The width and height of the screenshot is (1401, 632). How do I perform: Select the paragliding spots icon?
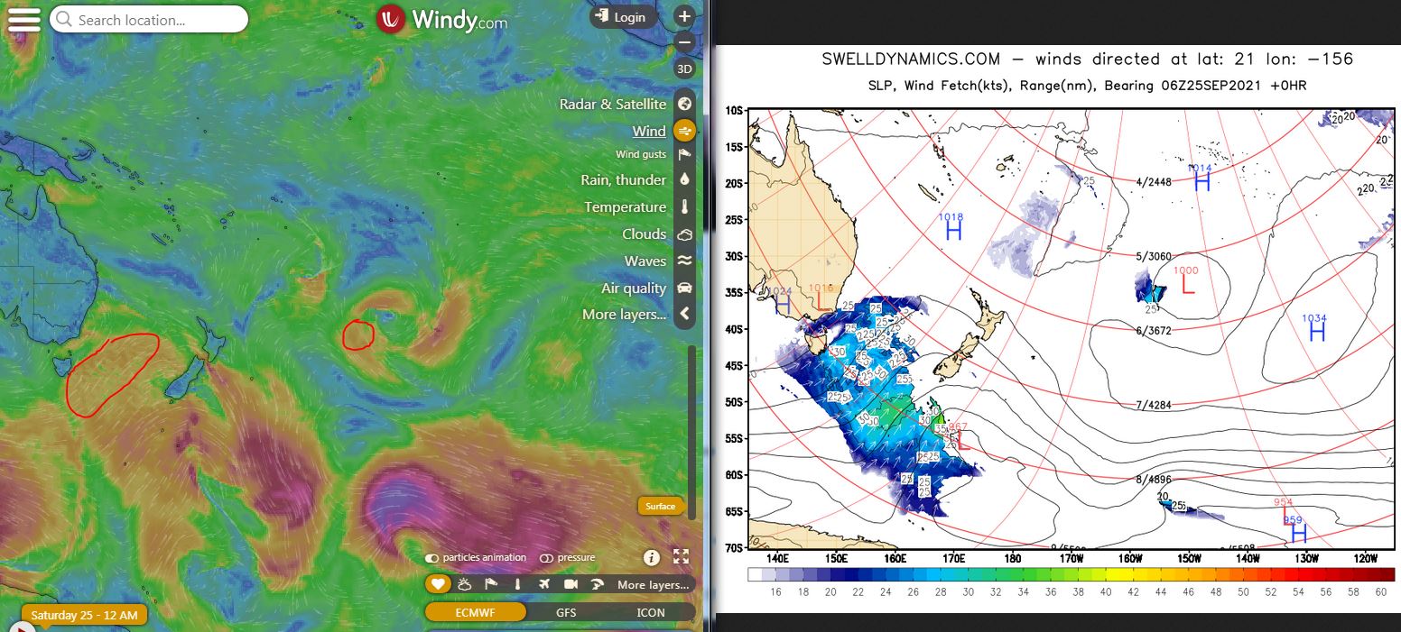(x=597, y=584)
